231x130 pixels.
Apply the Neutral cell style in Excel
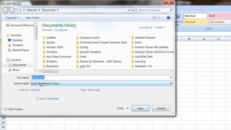pos(196,22)
